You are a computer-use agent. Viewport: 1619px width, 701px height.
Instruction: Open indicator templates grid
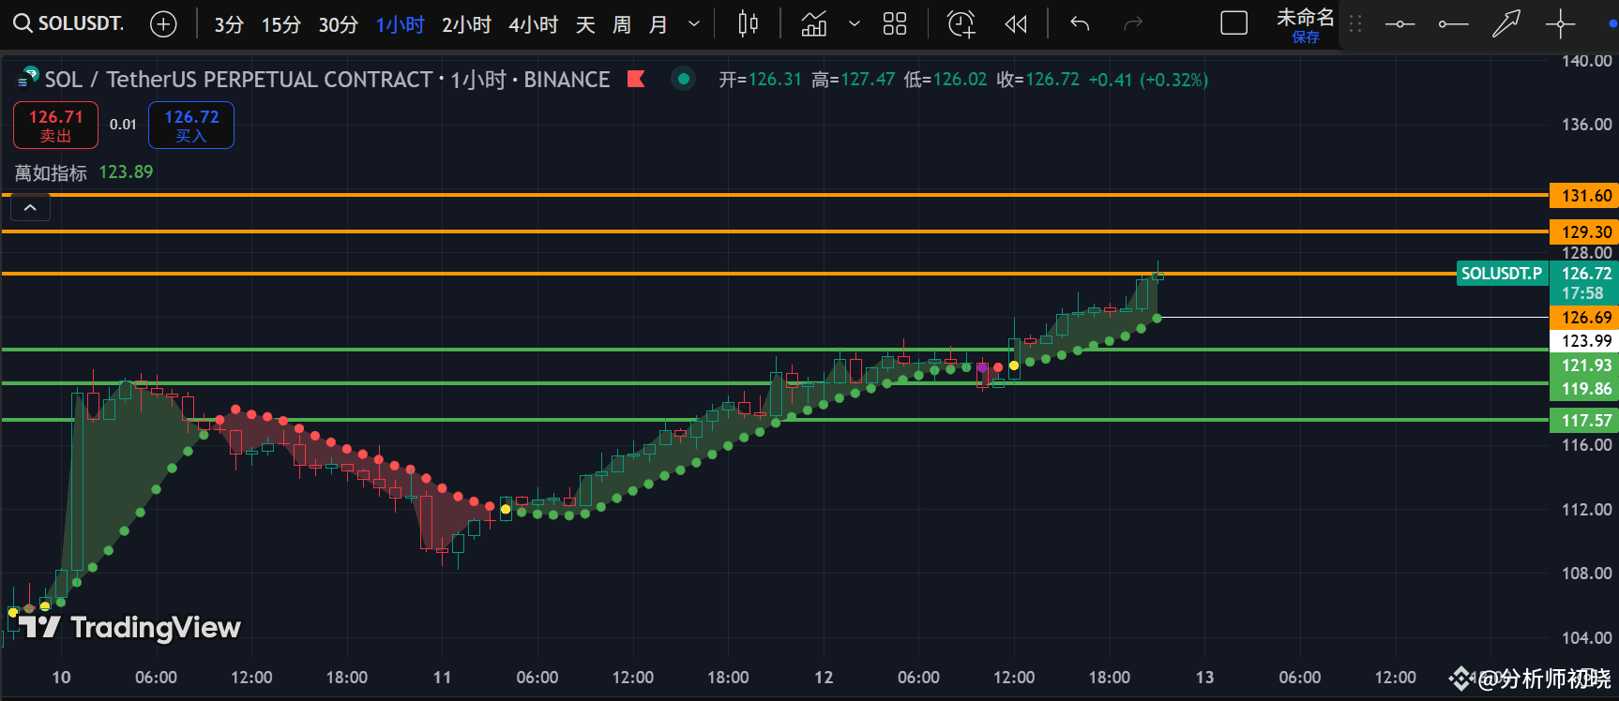click(x=895, y=24)
